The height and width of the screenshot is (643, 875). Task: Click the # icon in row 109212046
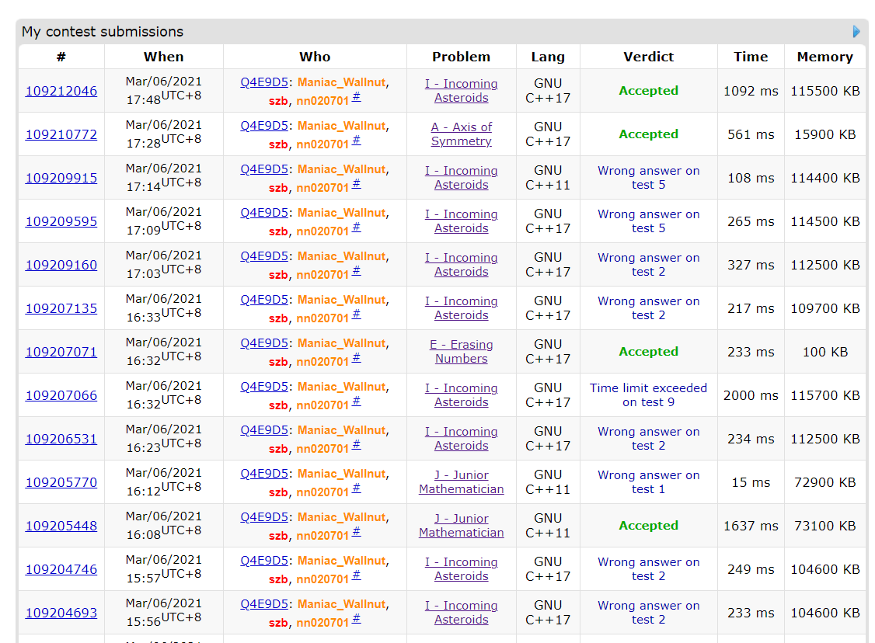click(x=356, y=97)
